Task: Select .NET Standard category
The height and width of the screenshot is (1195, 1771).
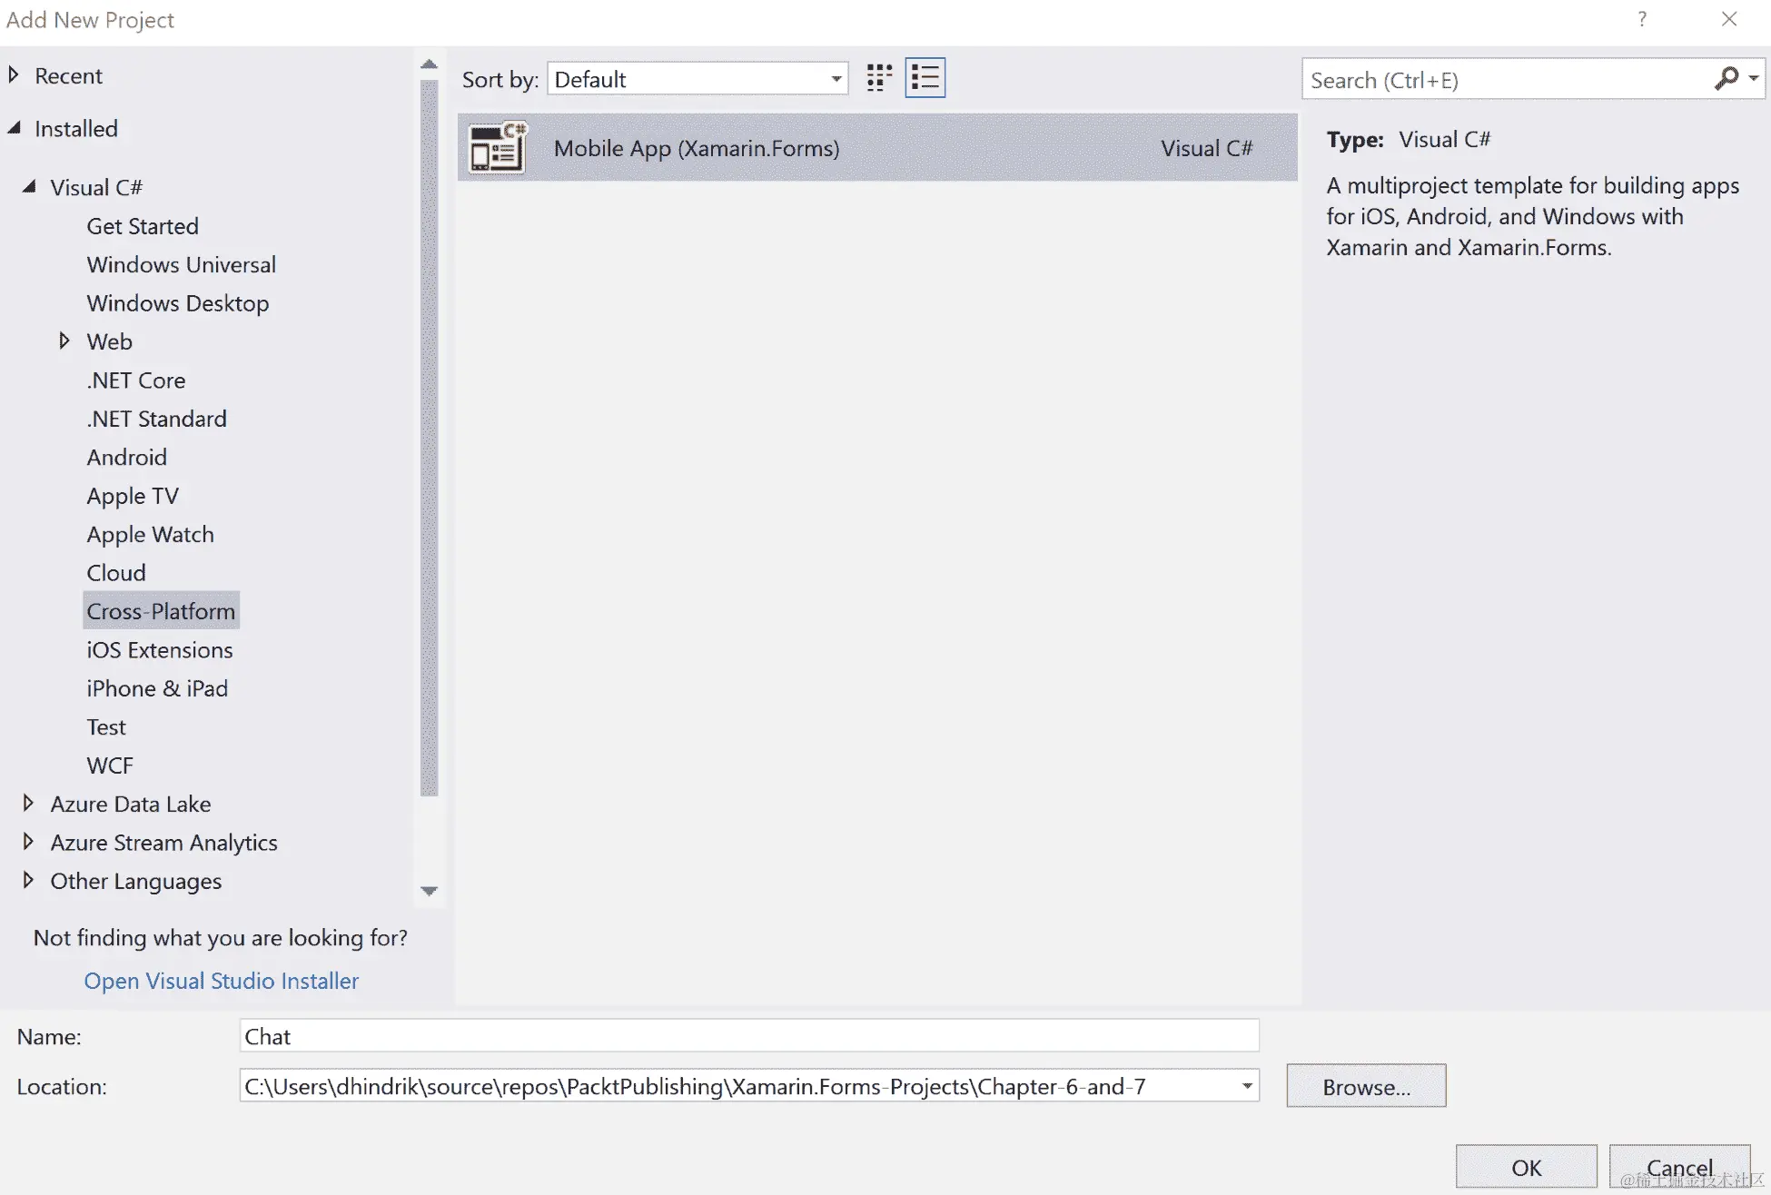Action: pyautogui.click(x=157, y=419)
